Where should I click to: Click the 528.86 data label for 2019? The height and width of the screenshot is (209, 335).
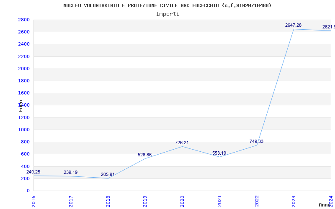pos(144,155)
